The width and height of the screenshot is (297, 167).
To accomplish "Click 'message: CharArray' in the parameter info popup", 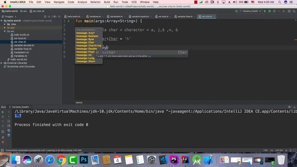I will coord(89,45).
